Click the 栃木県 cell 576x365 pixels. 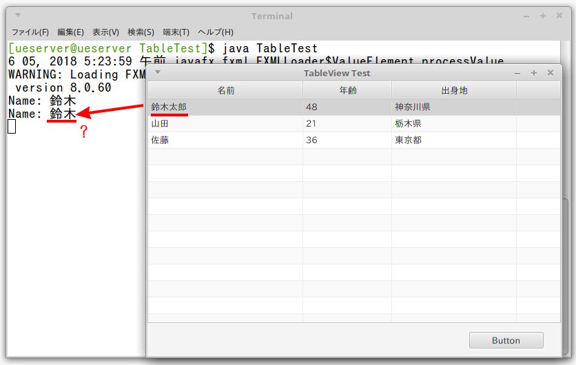[454, 123]
